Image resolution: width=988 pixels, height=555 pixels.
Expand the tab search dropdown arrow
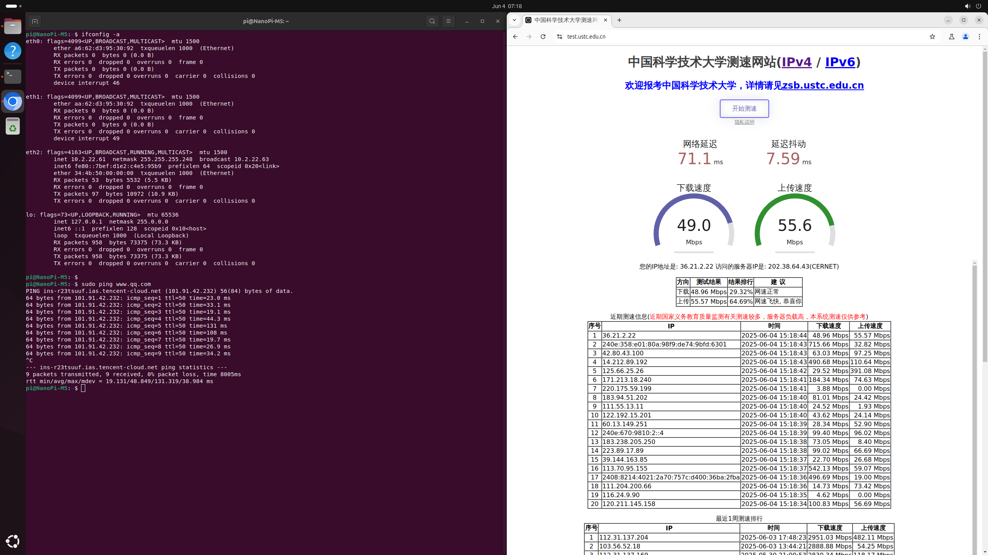click(x=514, y=20)
